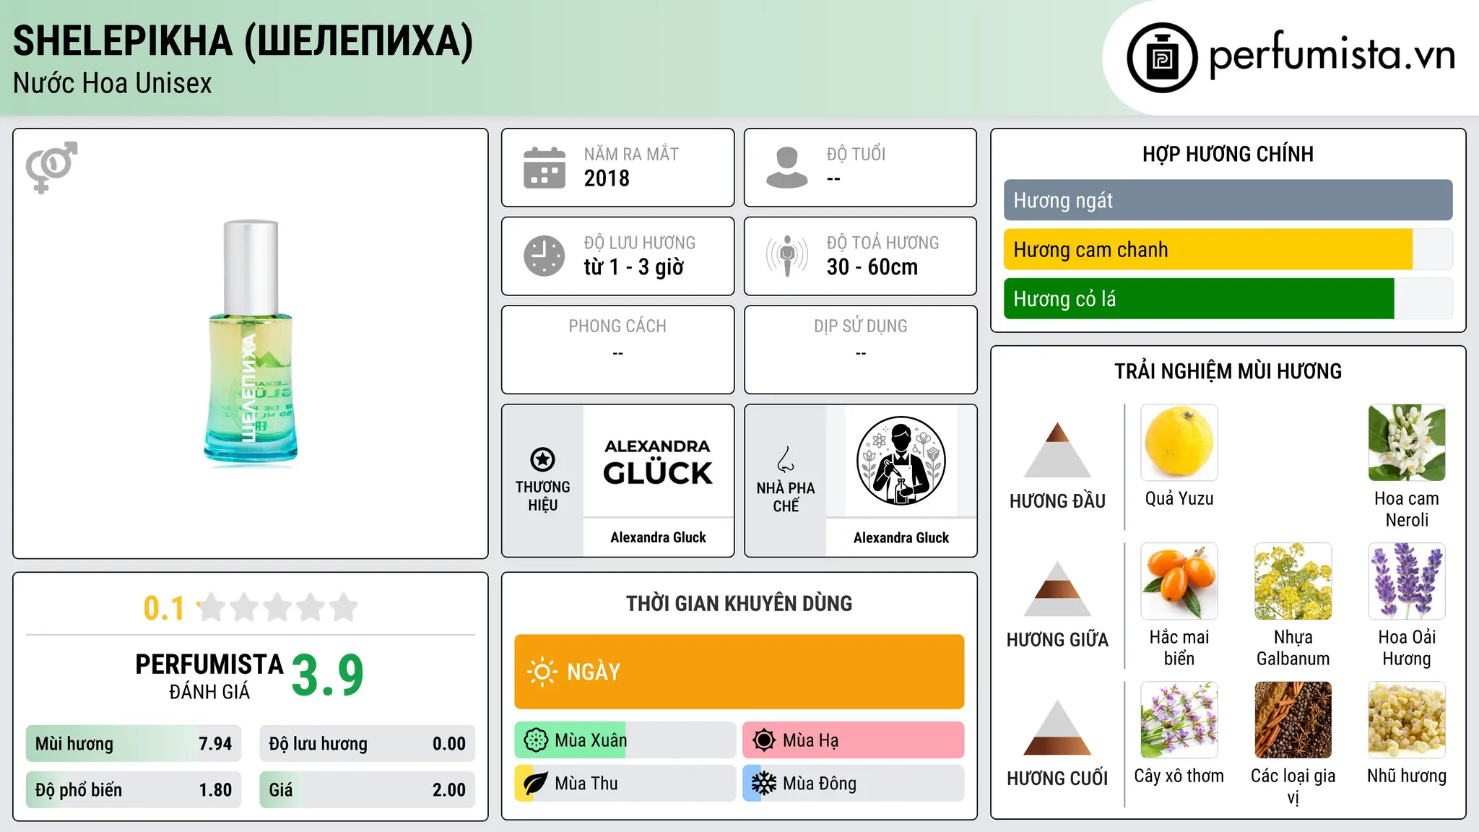Viewport: 1479px width, 832px height.
Task: Click the snowflake icon beside Mùa Đông
Action: tap(764, 784)
